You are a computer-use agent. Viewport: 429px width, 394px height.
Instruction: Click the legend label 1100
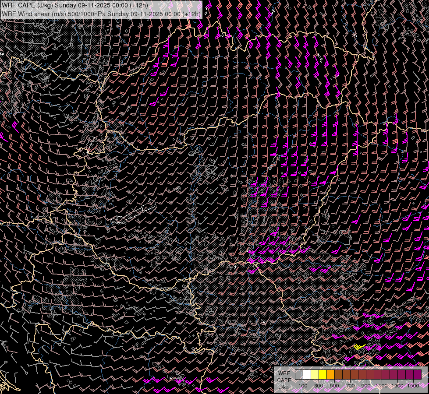pos(381,386)
